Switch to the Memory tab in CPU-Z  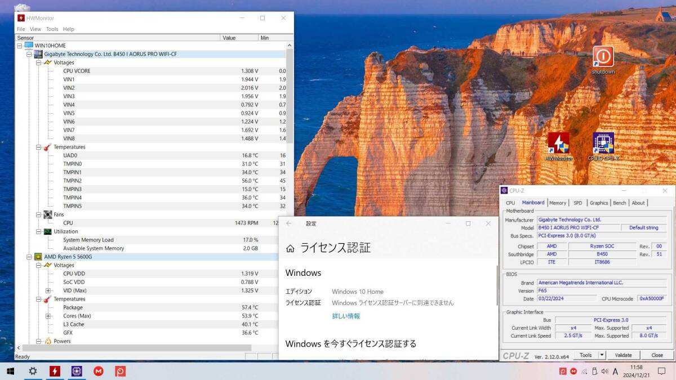click(x=558, y=203)
